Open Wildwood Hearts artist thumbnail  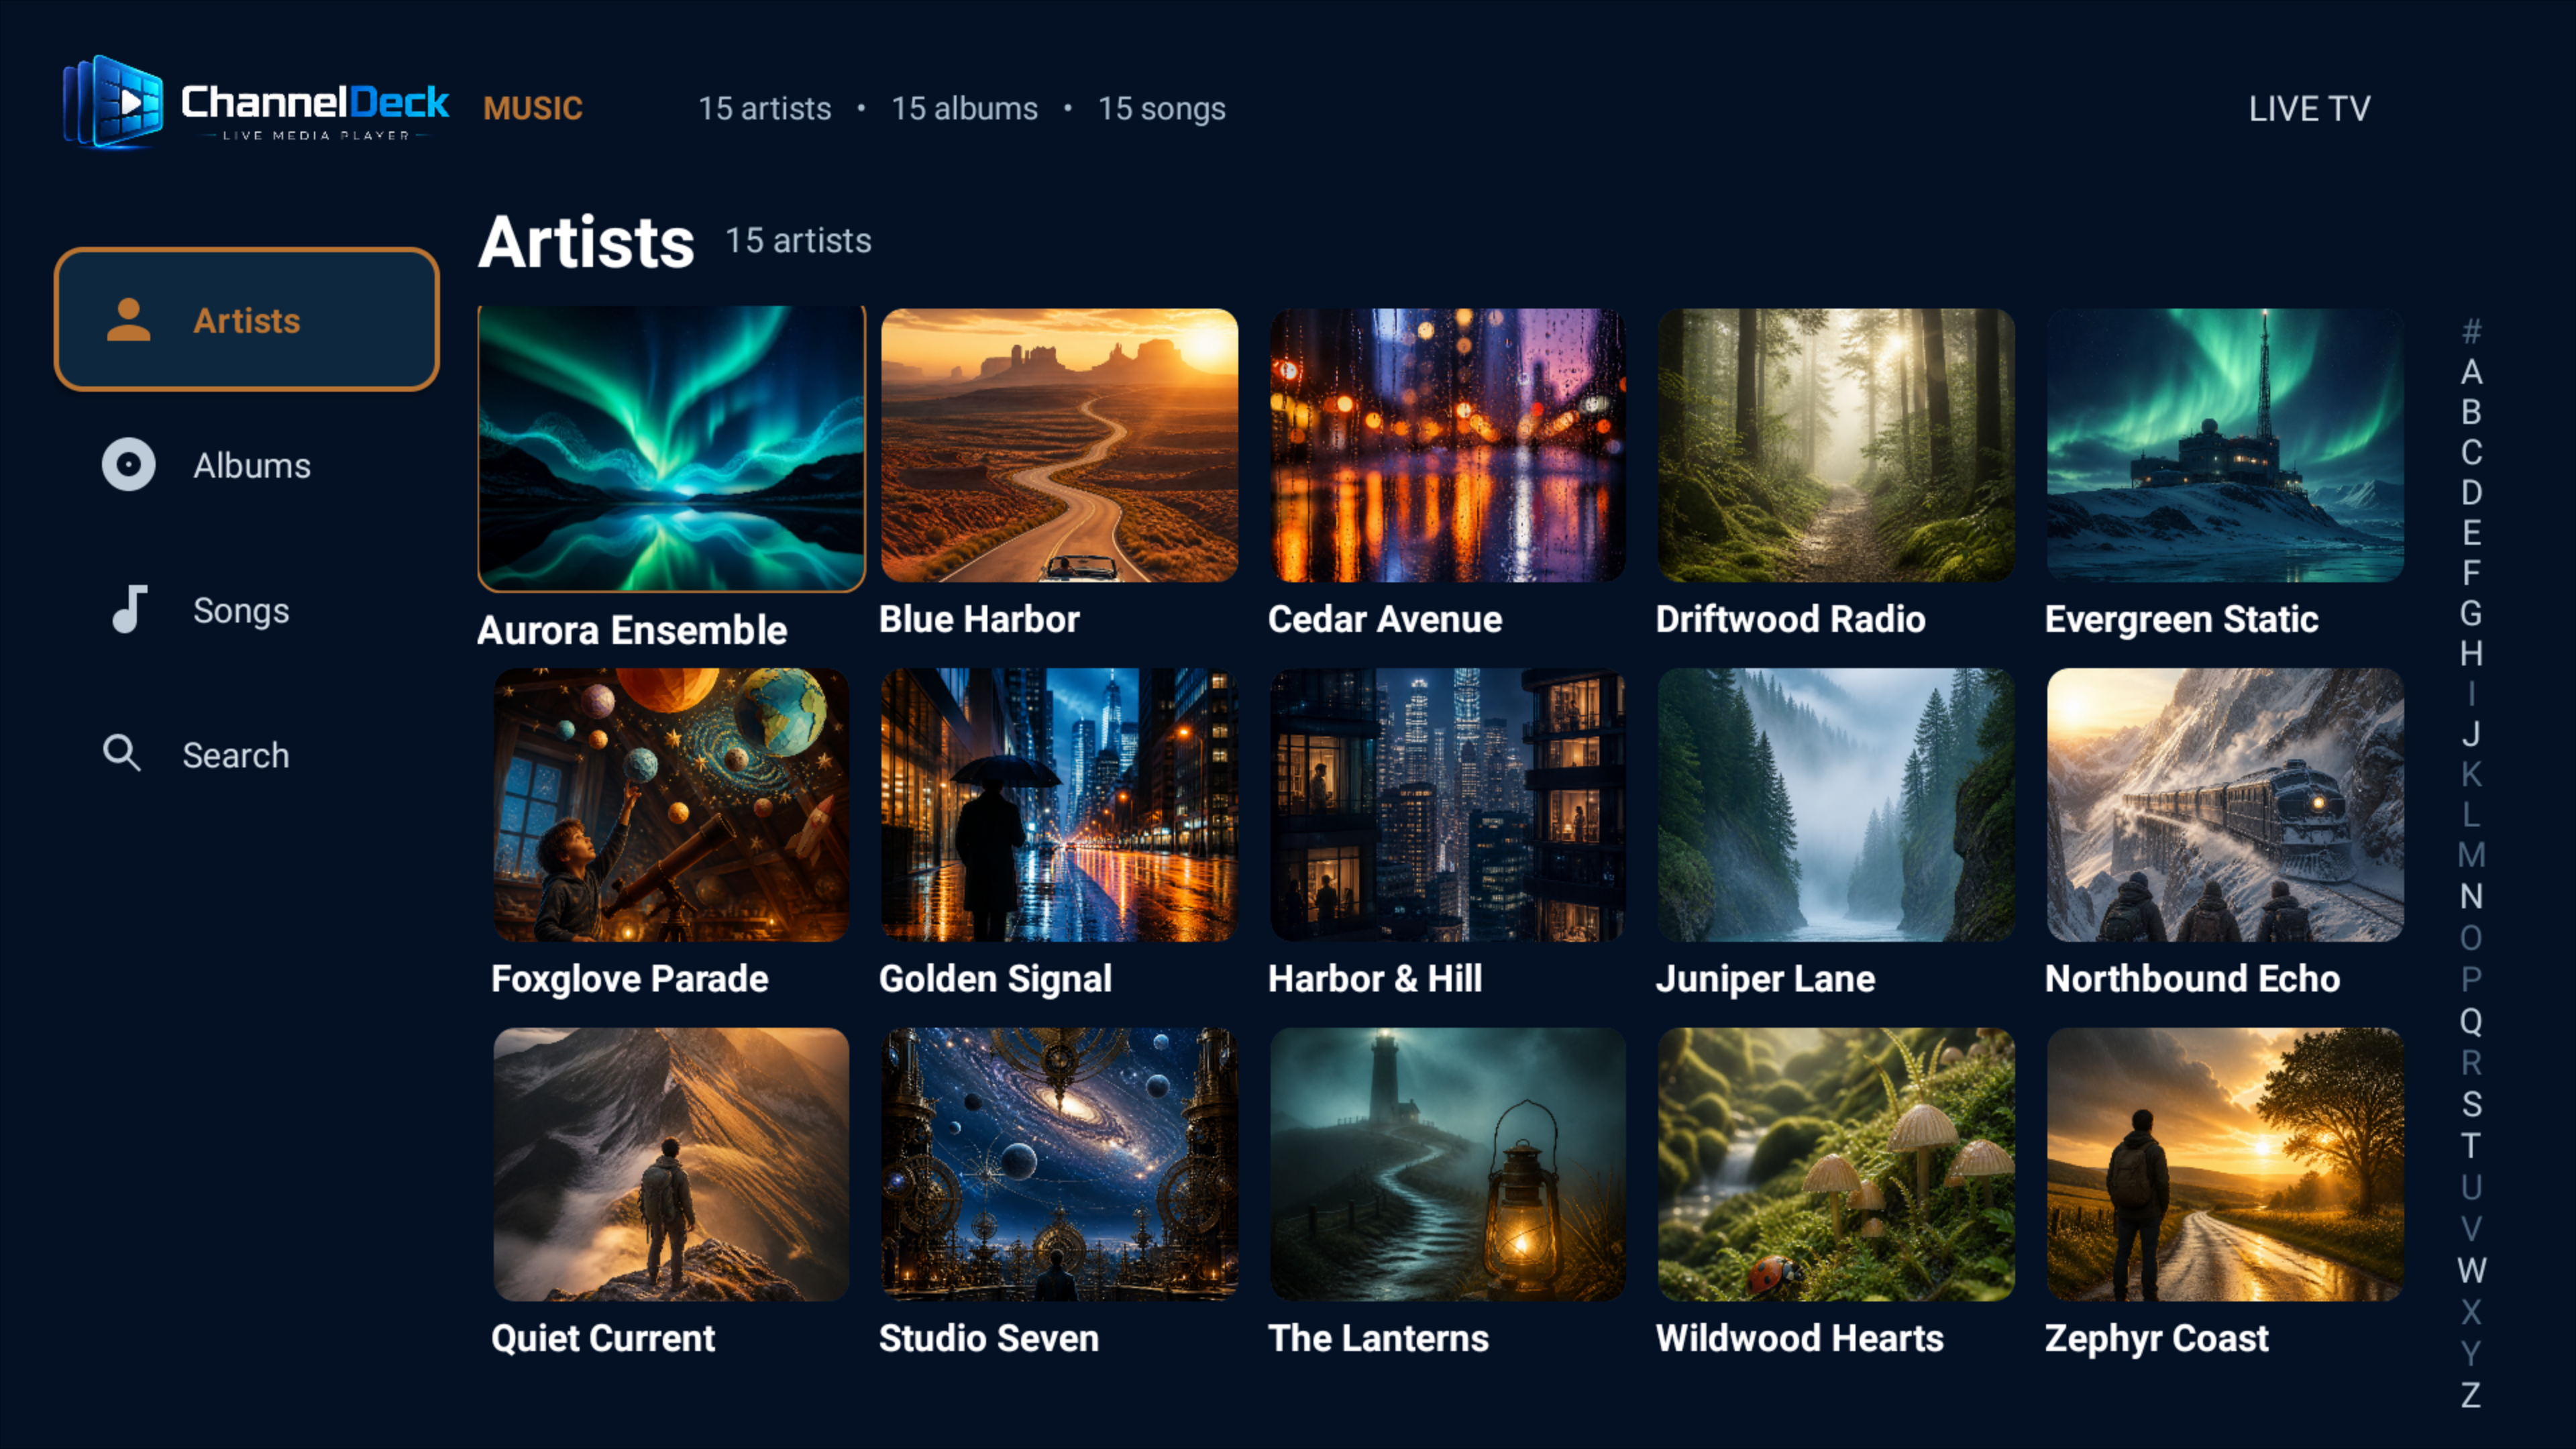point(1836,1165)
